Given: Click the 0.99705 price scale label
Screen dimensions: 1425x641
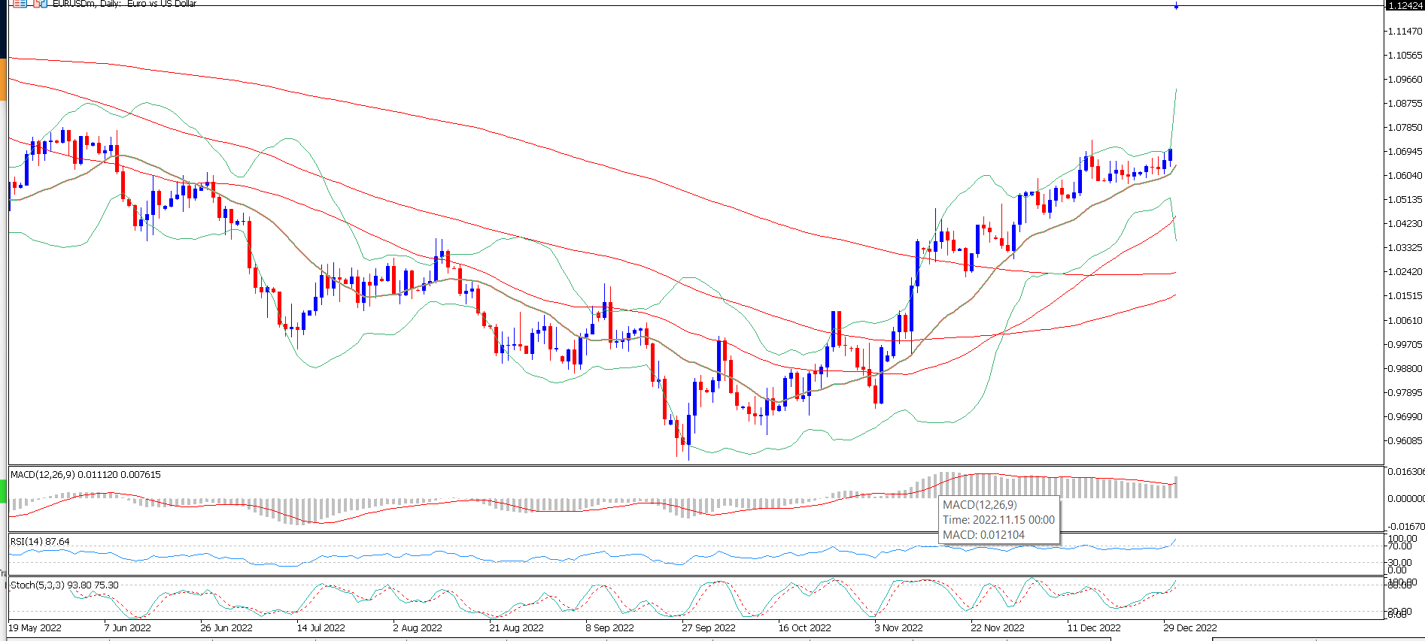Looking at the screenshot, I should point(1405,345).
